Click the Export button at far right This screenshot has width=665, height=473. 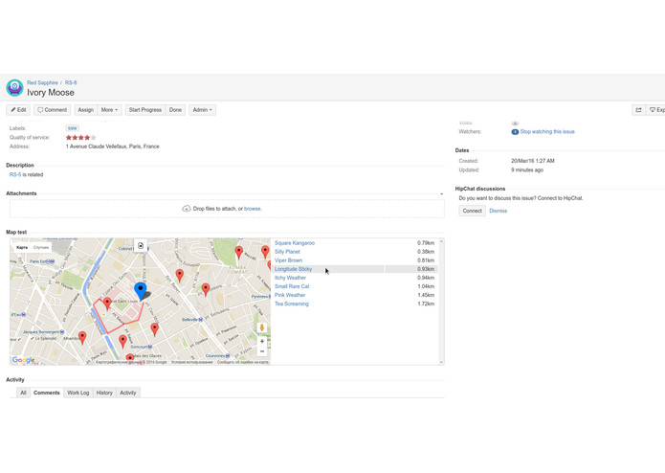(656, 110)
